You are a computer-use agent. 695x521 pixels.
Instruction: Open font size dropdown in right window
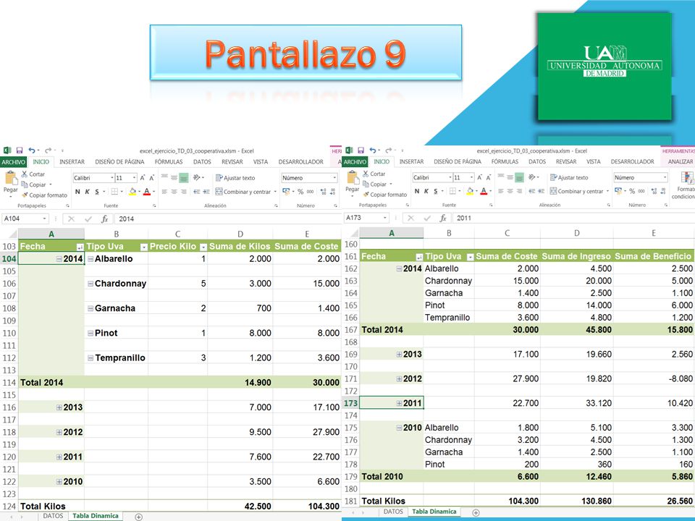point(471,177)
